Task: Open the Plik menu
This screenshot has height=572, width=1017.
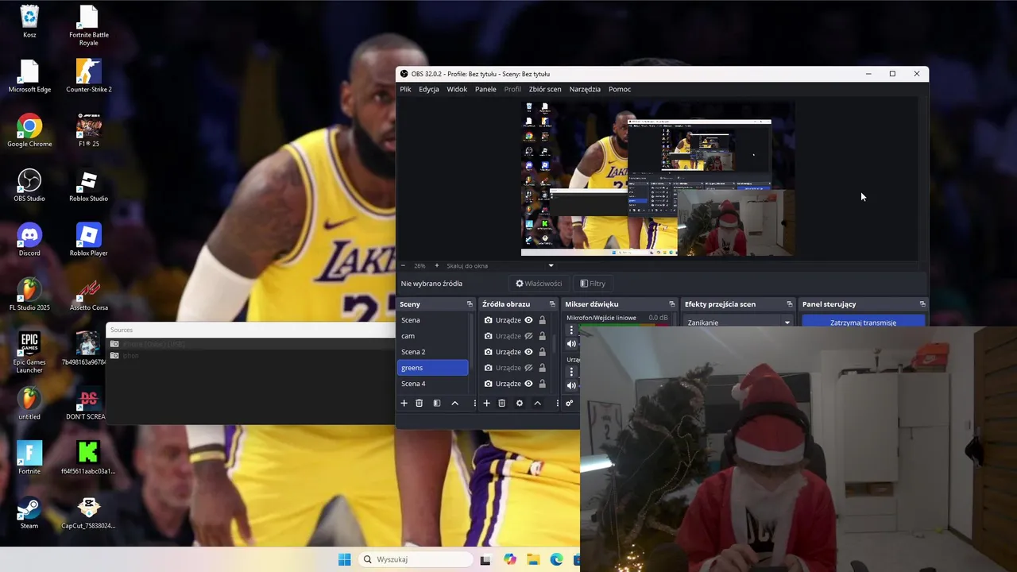Action: tap(405, 89)
